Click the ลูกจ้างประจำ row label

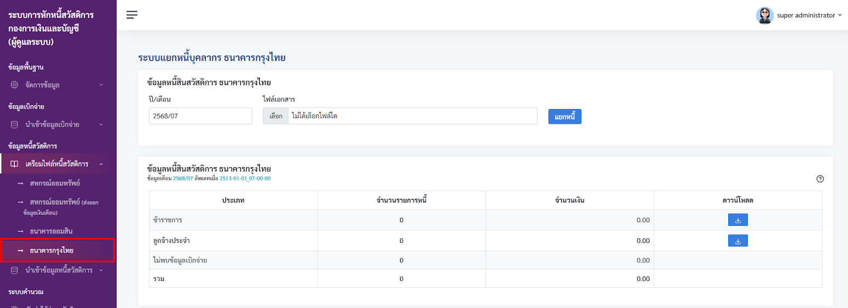171,241
